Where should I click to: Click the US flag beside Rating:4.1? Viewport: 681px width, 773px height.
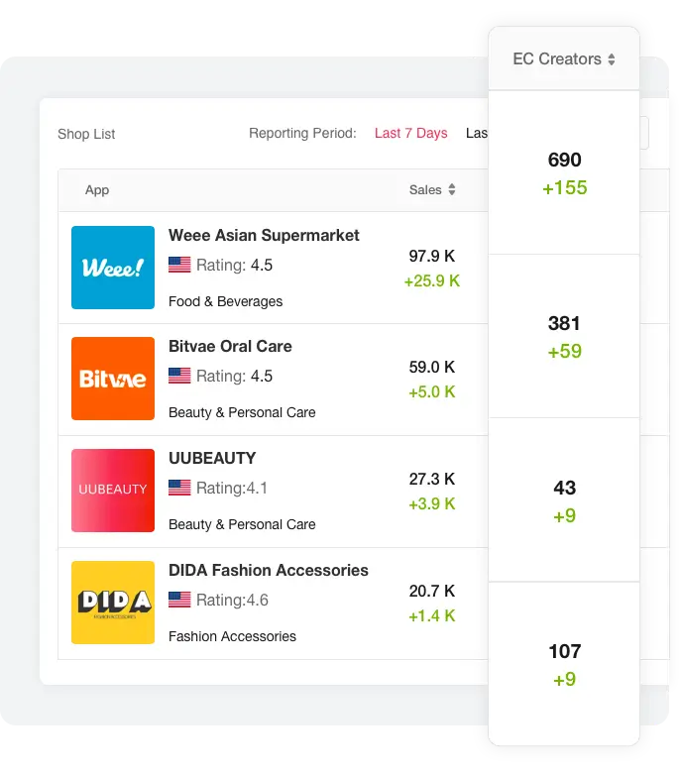pyautogui.click(x=179, y=488)
